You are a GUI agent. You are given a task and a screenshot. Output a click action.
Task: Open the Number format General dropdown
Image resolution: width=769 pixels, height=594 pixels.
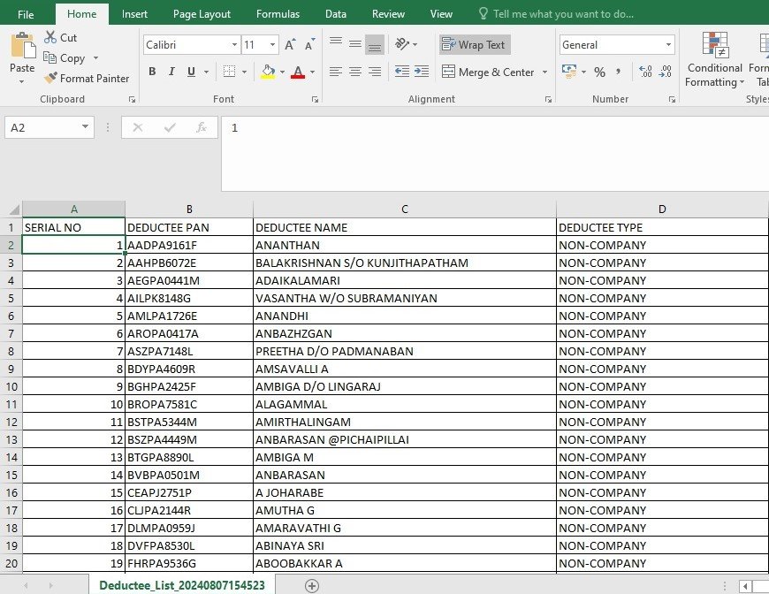[x=668, y=44]
